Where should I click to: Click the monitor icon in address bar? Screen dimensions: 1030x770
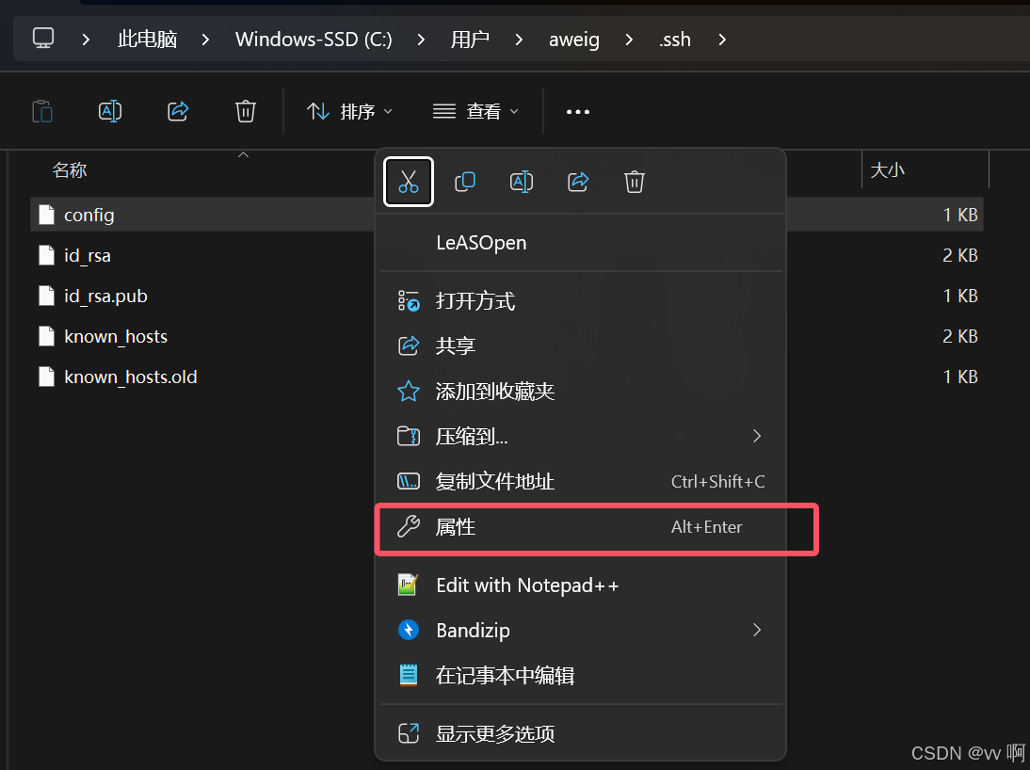click(43, 38)
